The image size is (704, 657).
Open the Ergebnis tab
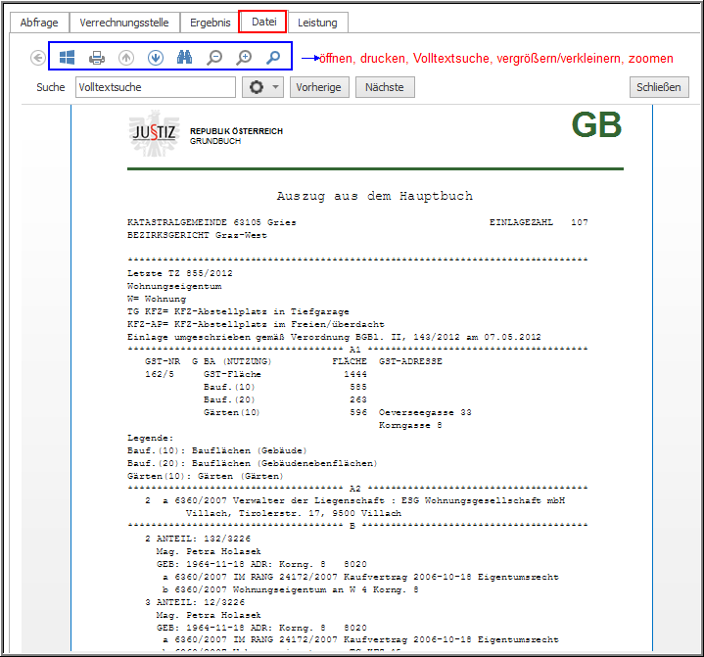point(210,23)
